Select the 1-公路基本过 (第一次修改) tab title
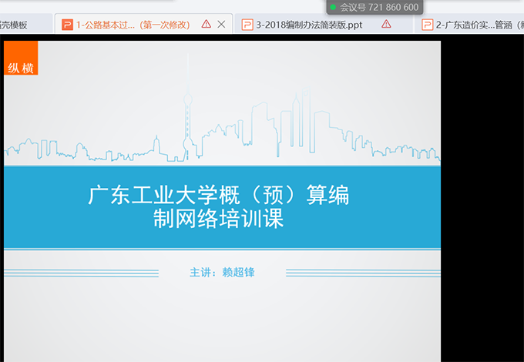 click(x=133, y=25)
